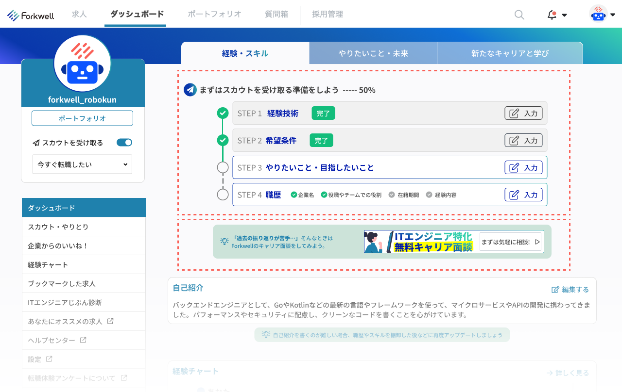
Task: Open the 経験技術 step link
Action: [283, 113]
